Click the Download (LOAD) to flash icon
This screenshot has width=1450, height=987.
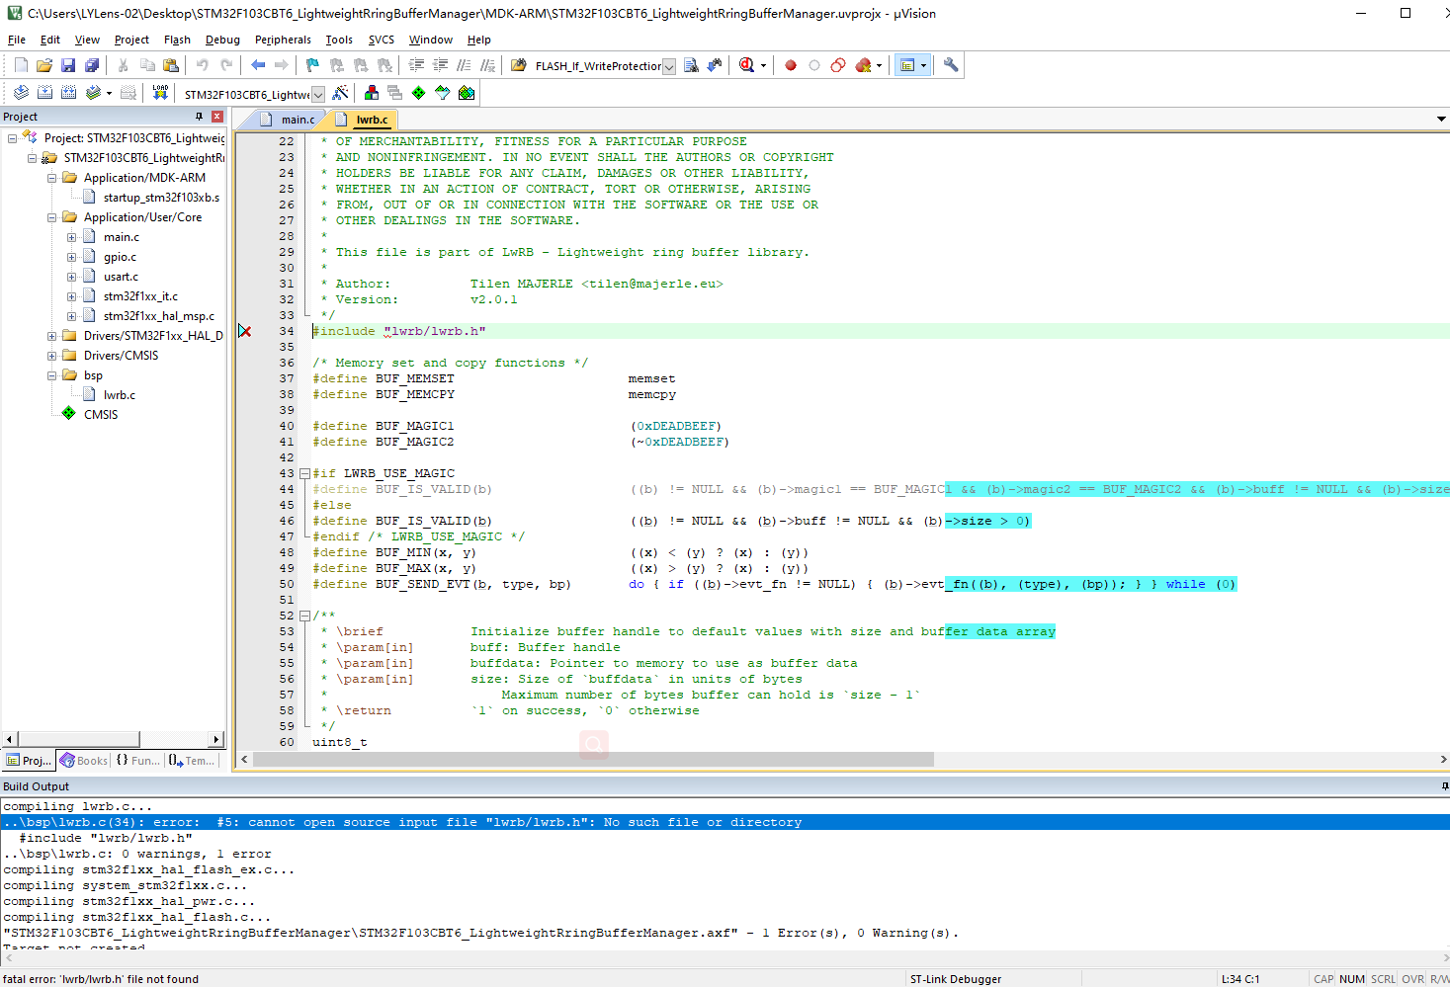pos(160,93)
